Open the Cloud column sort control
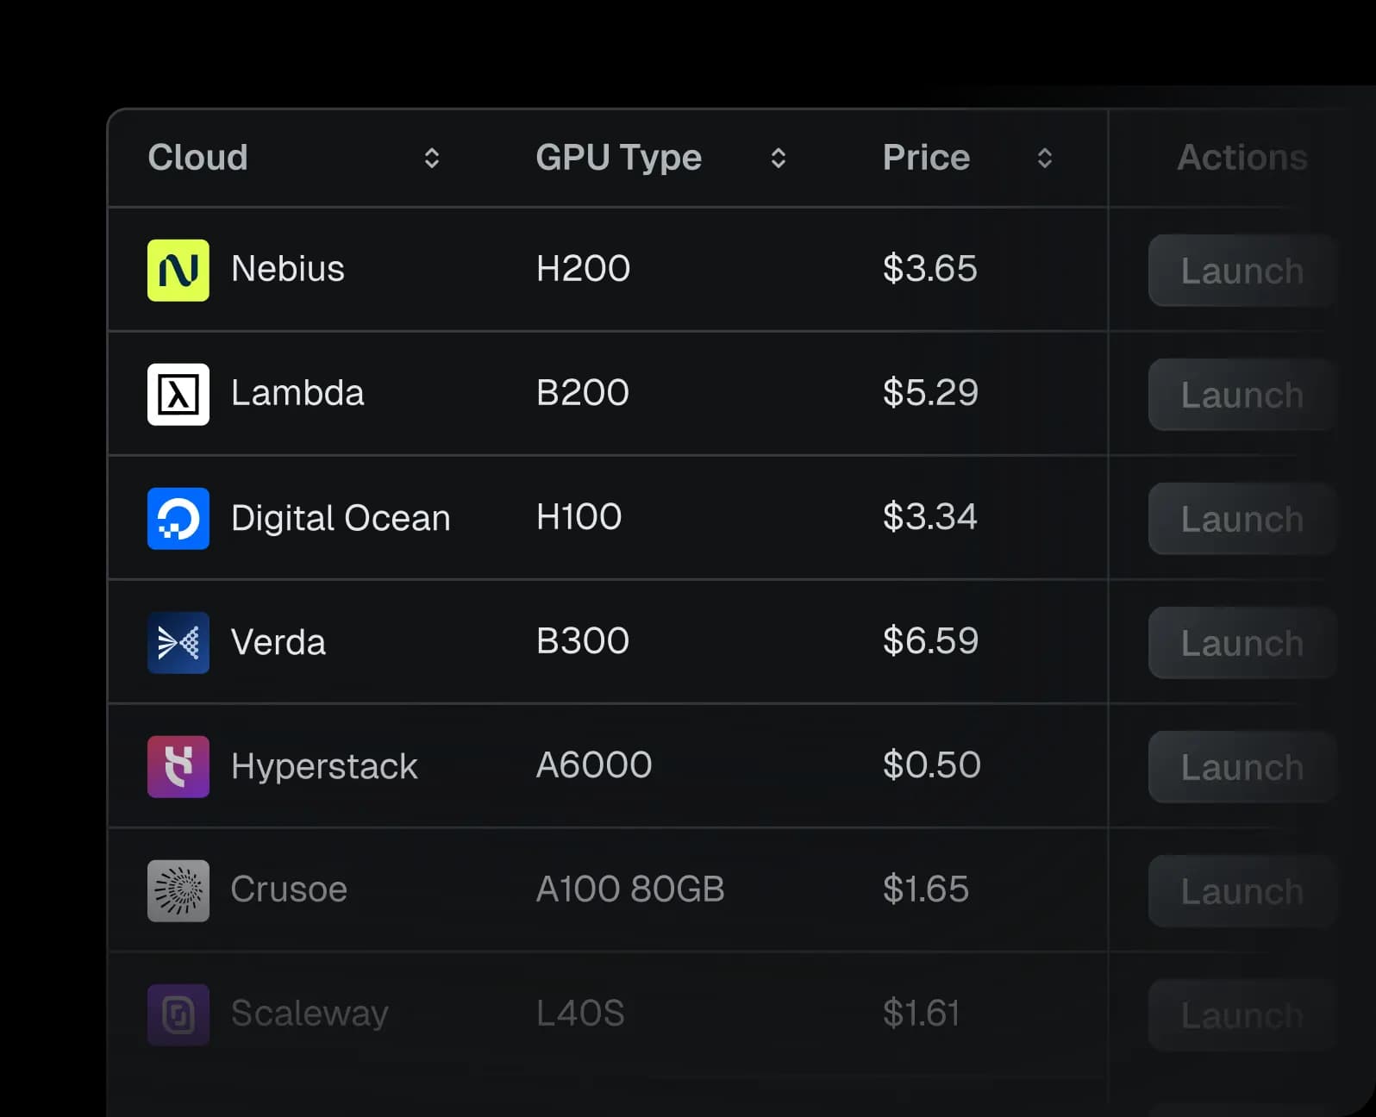The image size is (1376, 1117). 431,158
